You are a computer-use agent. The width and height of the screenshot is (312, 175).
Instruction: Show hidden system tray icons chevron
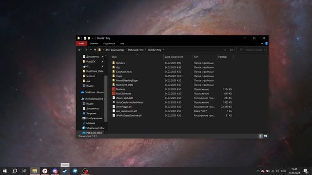coord(258,171)
